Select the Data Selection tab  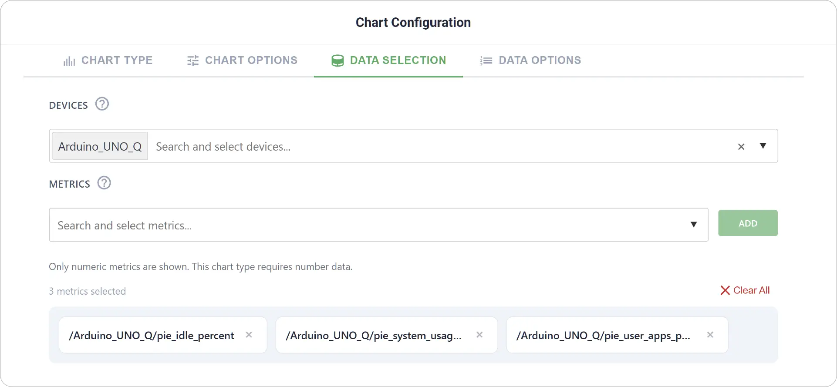tap(388, 61)
